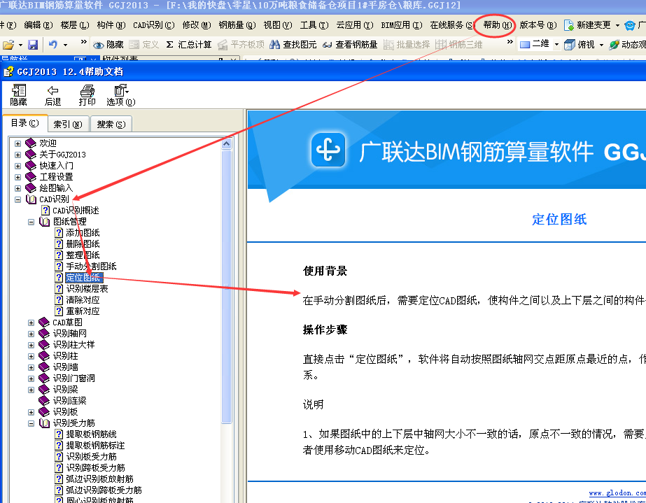Image resolution: width=646 pixels, height=503 pixels.
Task: Click the tree scrollbar up arrow
Action: pos(227,143)
